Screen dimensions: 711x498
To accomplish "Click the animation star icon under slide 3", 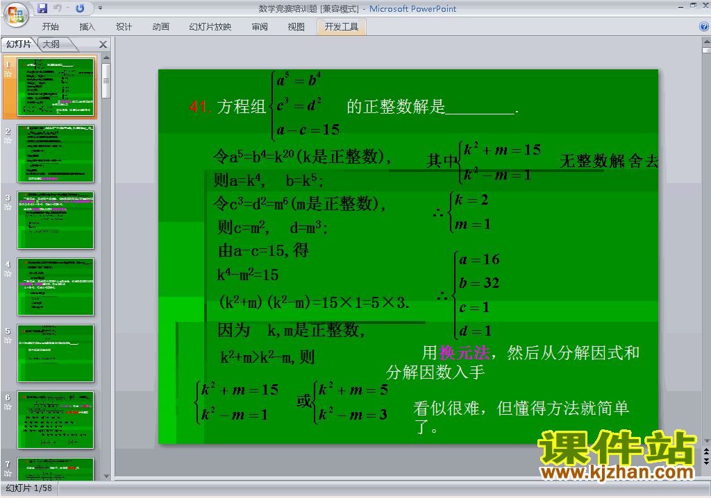I will point(8,207).
